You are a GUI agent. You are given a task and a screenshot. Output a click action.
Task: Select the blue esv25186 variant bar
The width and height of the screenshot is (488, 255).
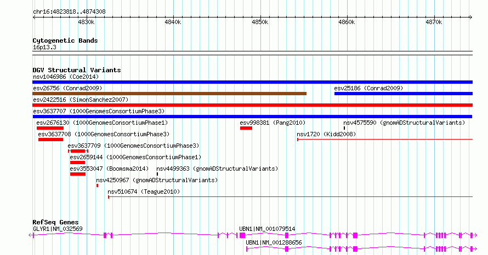[404, 94]
